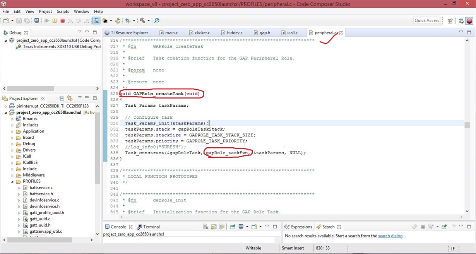Click the Suspend (pause) debug icon
Image resolution: width=476 pixels, height=254 pixels.
click(55, 20)
